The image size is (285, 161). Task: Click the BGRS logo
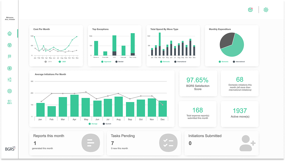10,149
